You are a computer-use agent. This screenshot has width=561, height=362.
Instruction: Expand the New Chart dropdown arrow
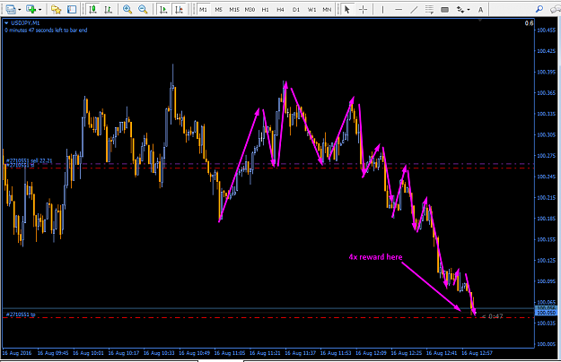(x=20, y=10)
